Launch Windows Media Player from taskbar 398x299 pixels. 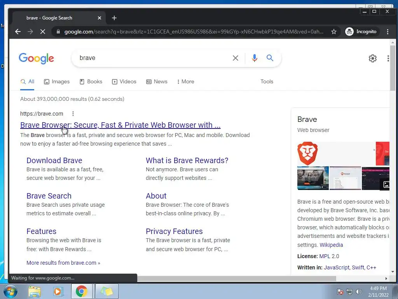pos(58,291)
